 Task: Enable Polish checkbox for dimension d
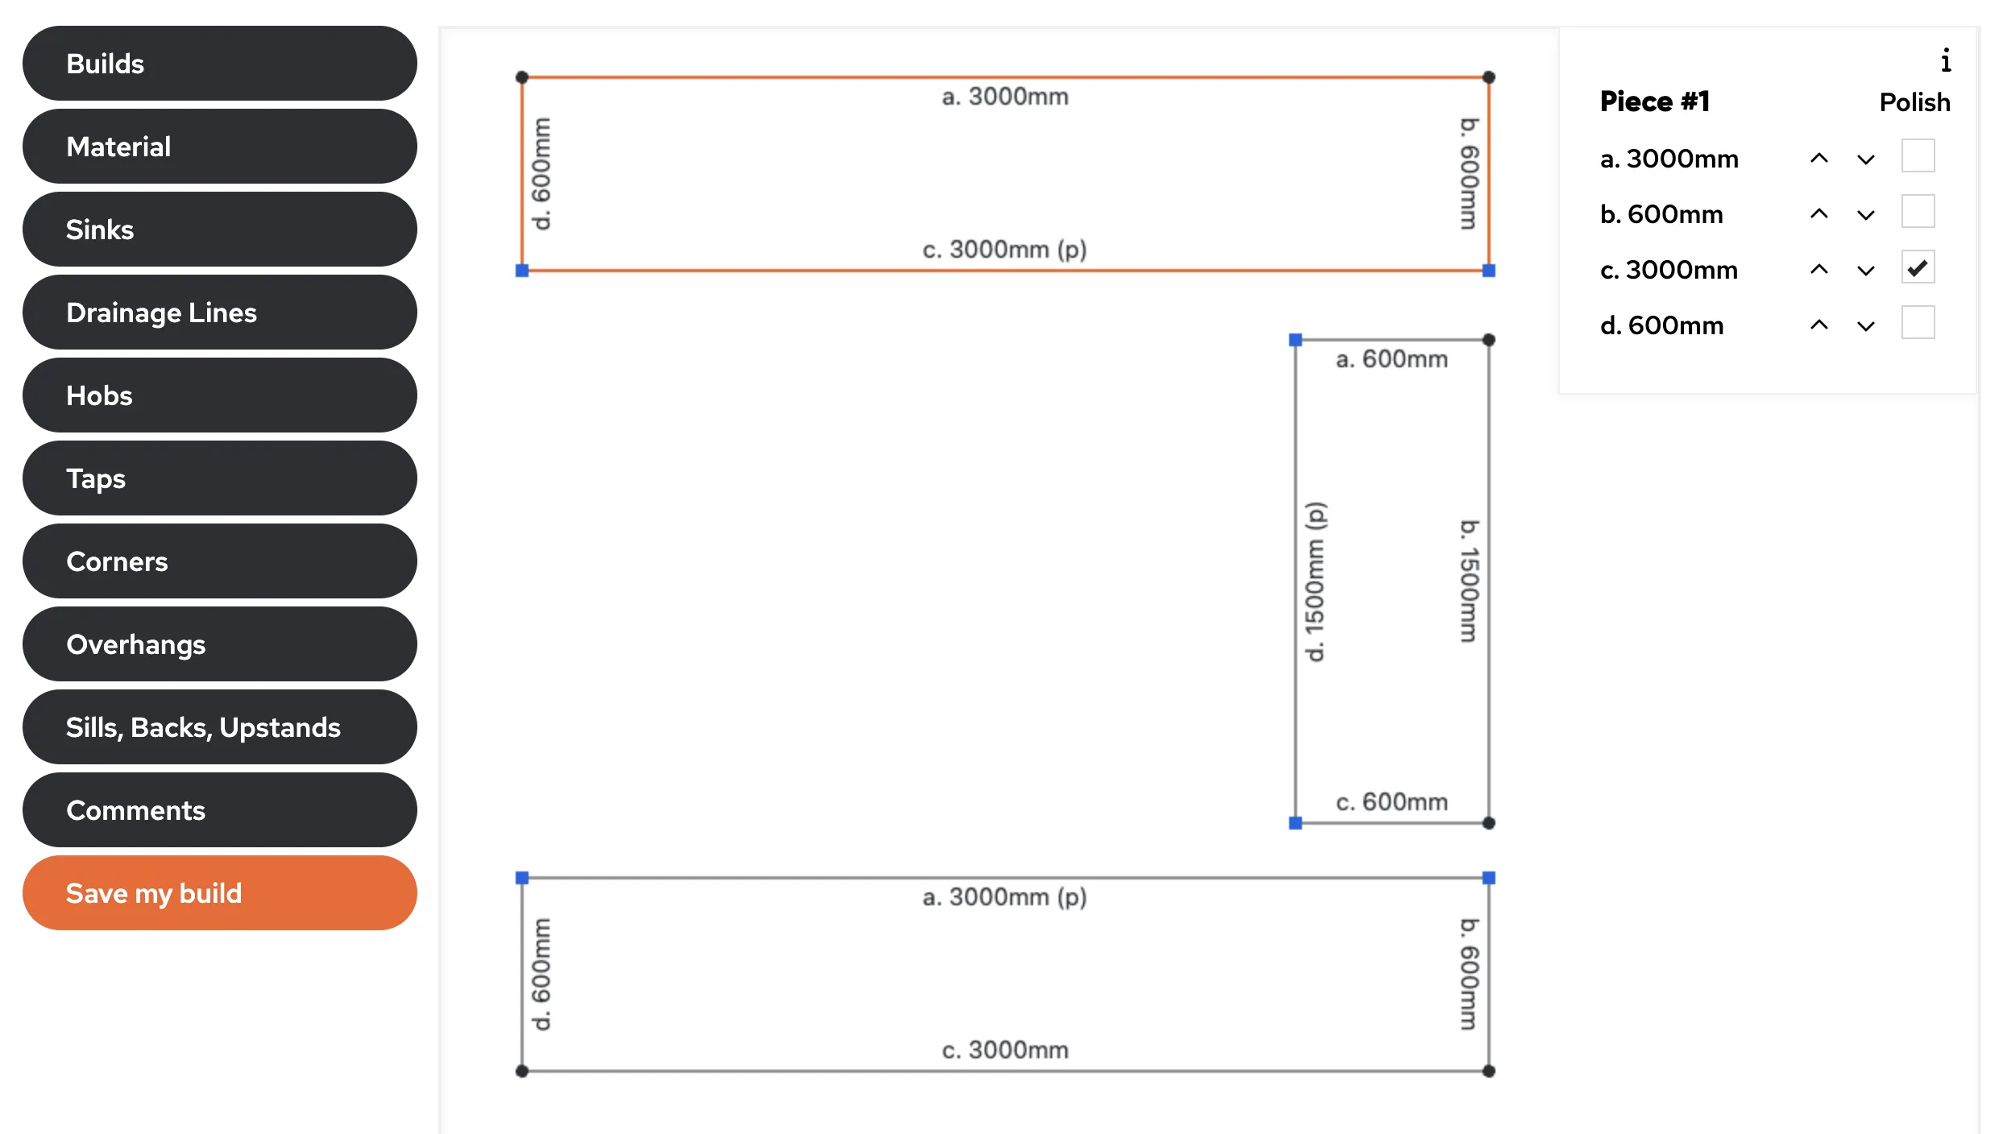1921,325
